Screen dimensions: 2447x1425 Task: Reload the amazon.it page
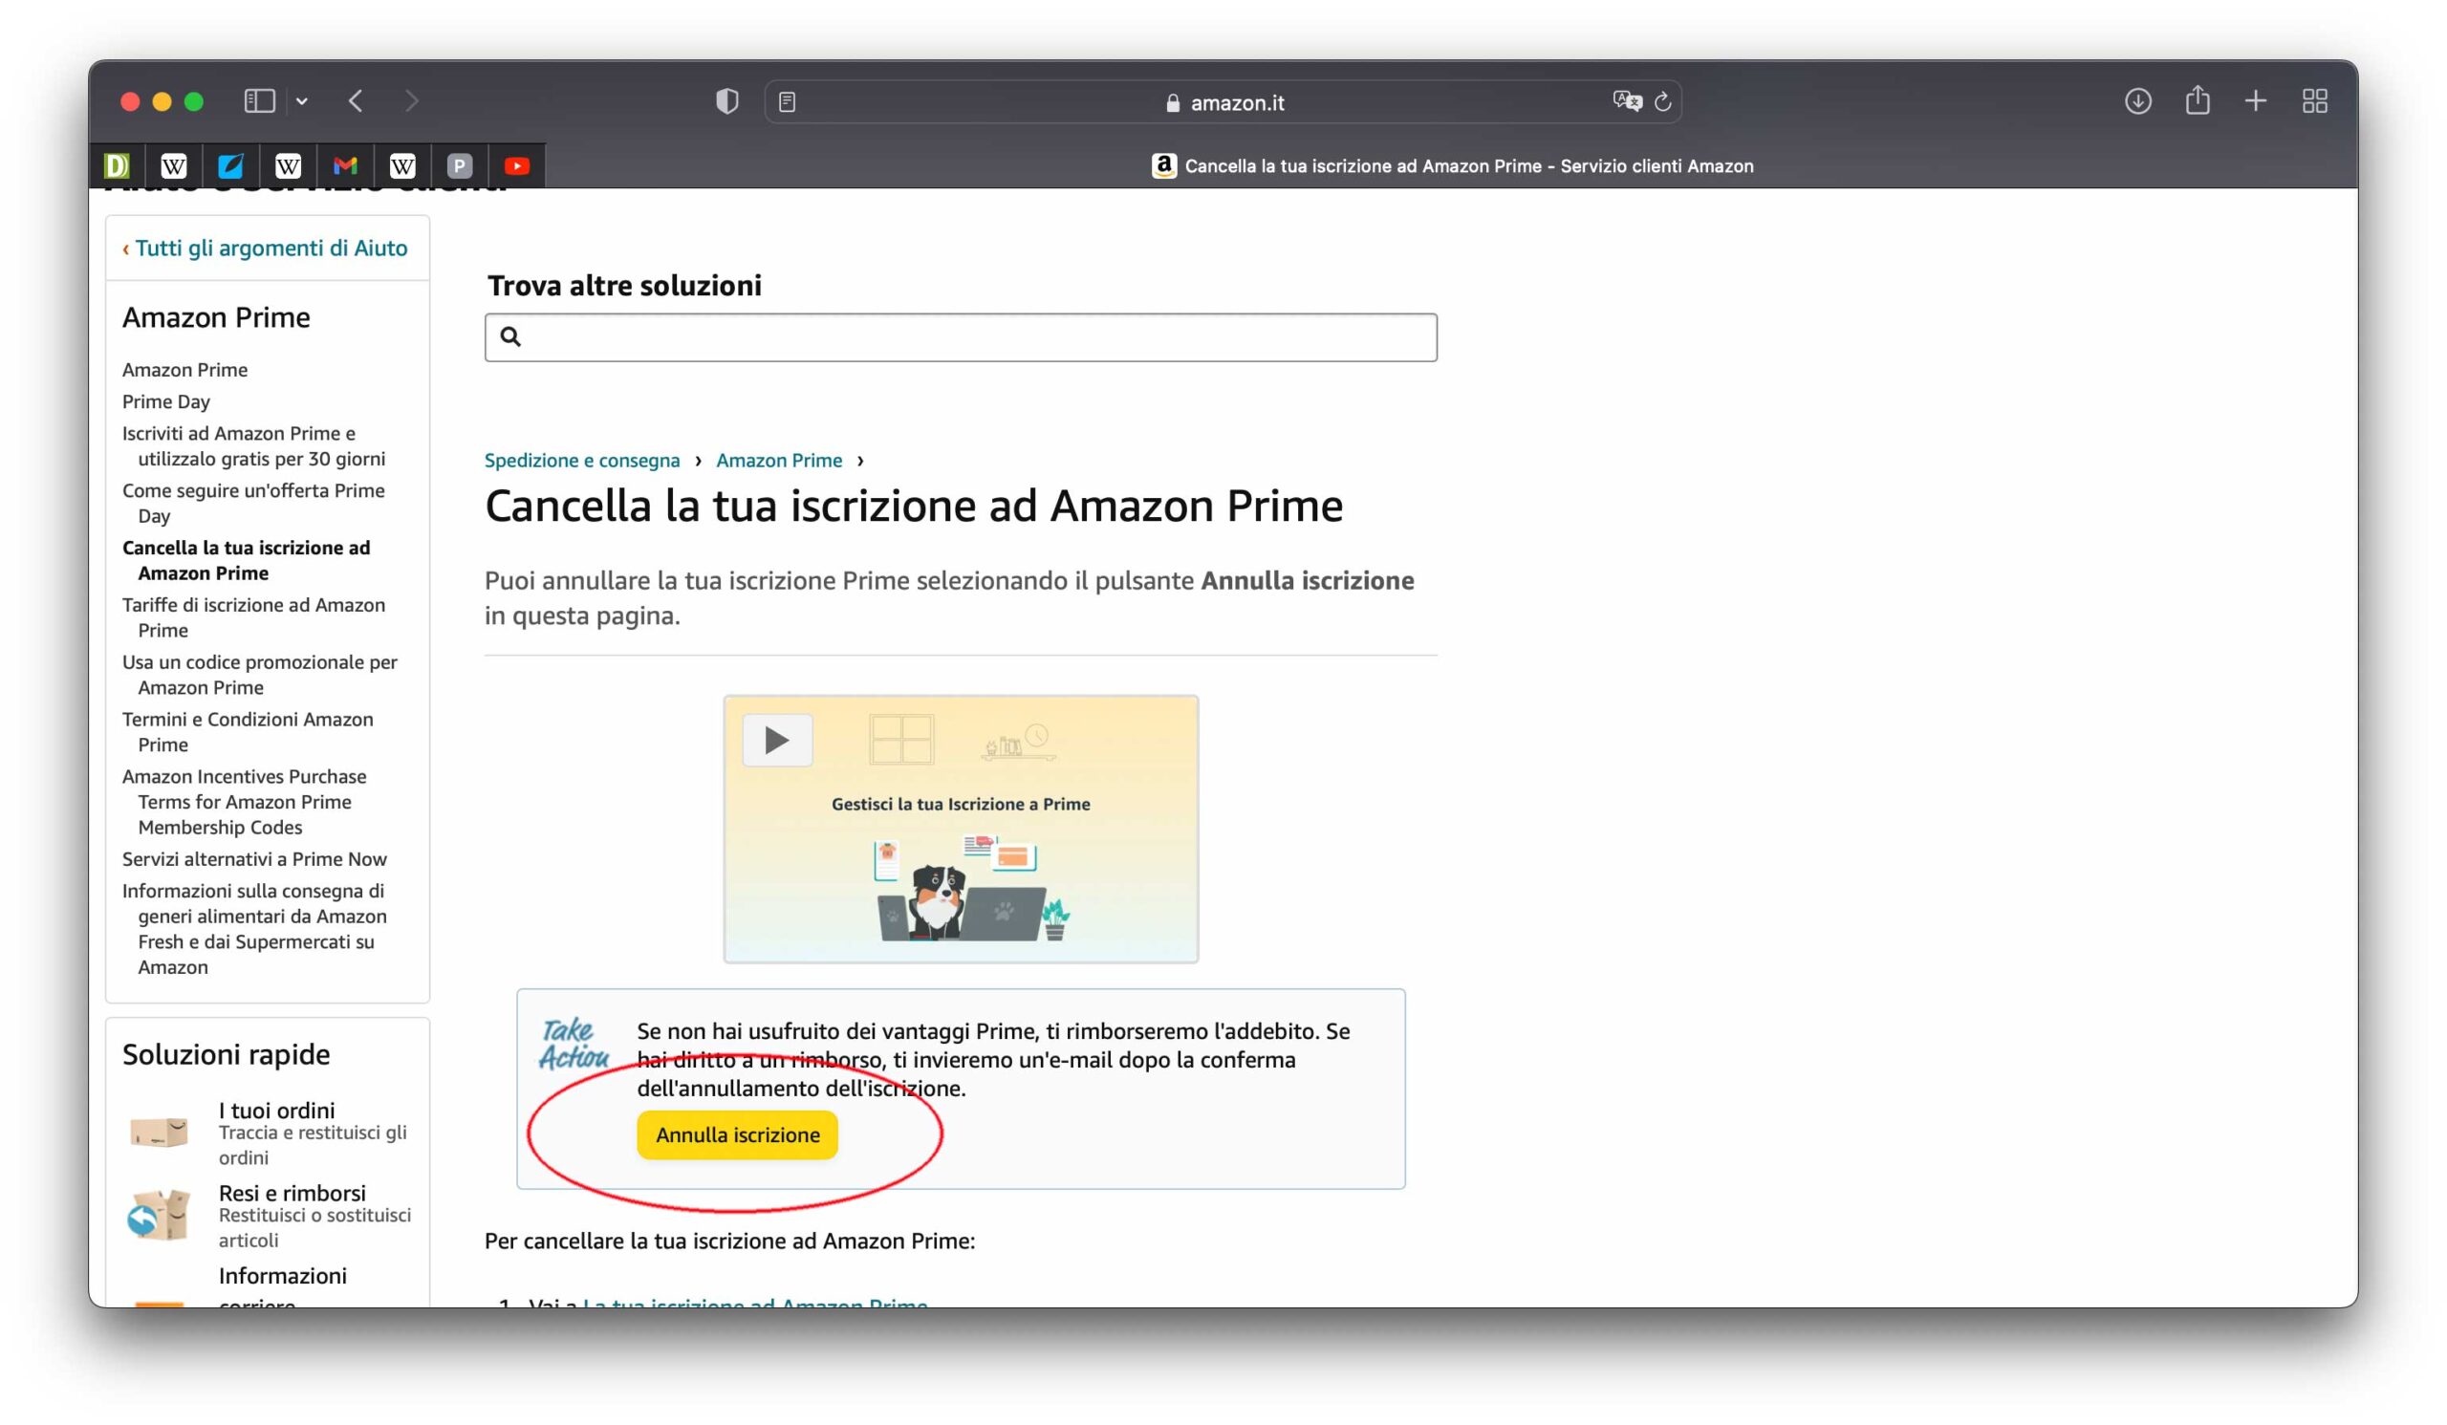pyautogui.click(x=1663, y=102)
